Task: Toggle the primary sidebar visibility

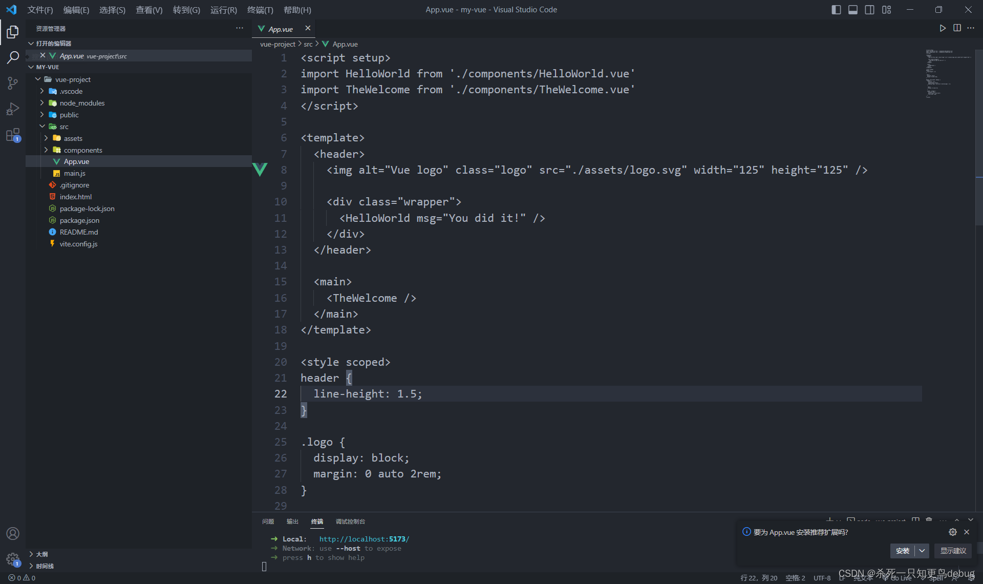Action: [x=836, y=9]
